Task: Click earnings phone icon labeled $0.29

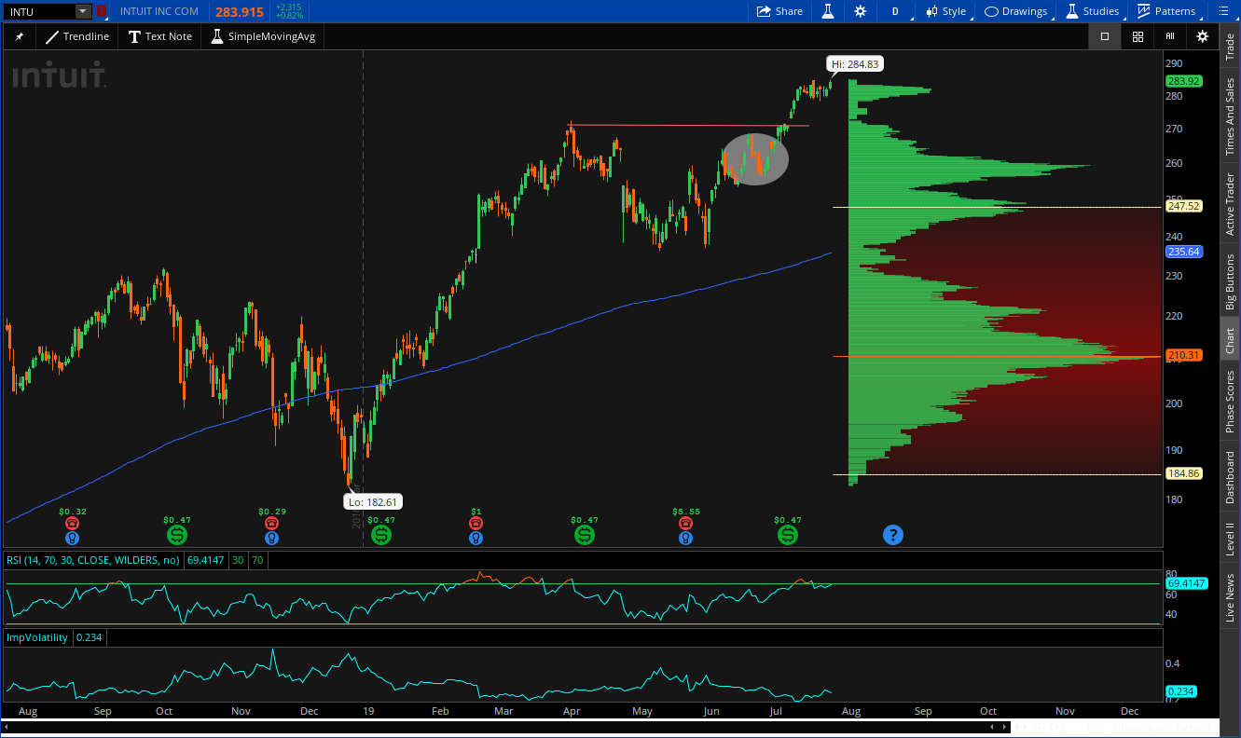Action: 271,524
